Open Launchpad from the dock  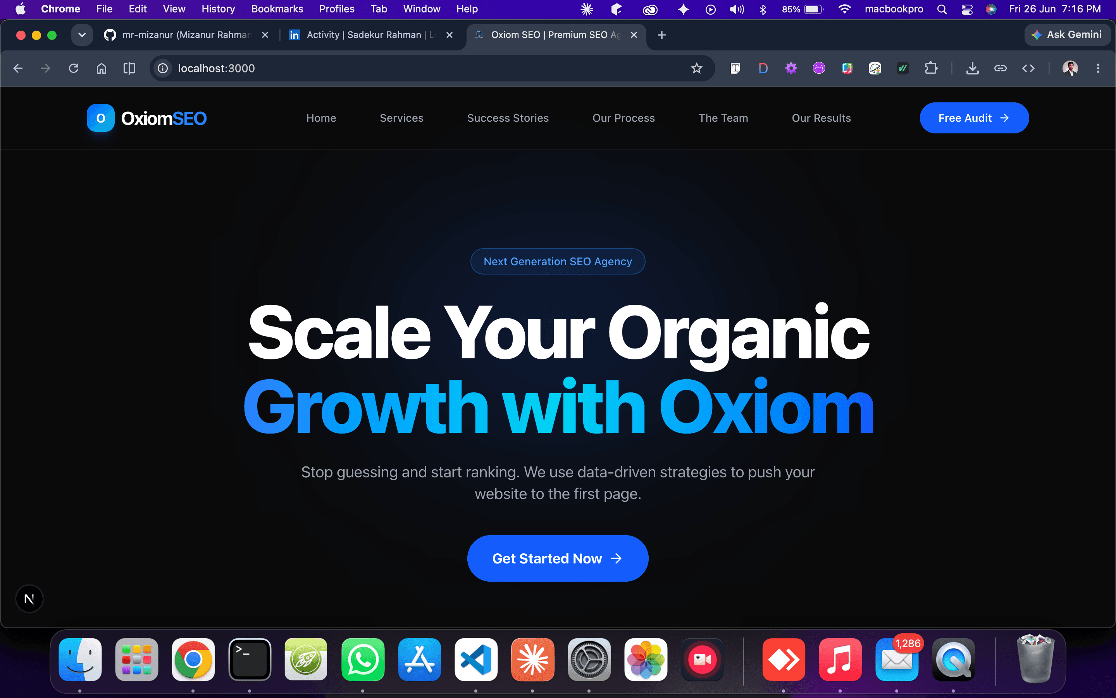click(x=136, y=659)
